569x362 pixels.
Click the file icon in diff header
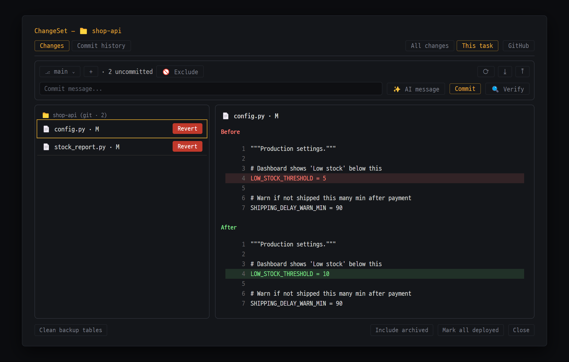(226, 116)
